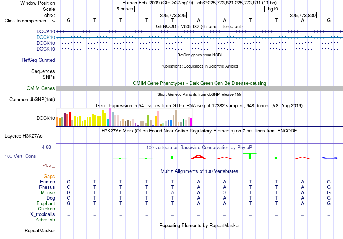Click the GENCODE V50lift37 track title
Viewport: 343px width, 239px height.
coord(199,27)
